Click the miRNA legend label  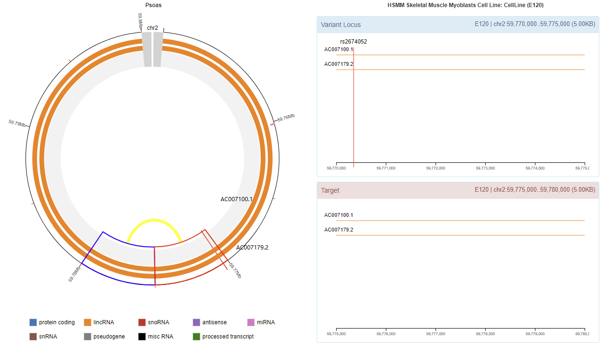(266, 322)
